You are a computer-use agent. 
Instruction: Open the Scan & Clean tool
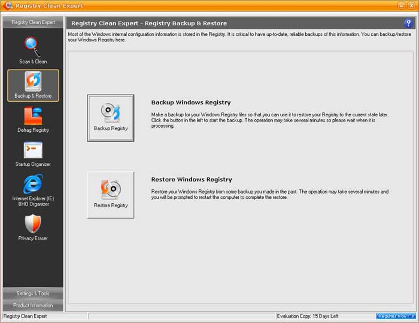coord(33,51)
